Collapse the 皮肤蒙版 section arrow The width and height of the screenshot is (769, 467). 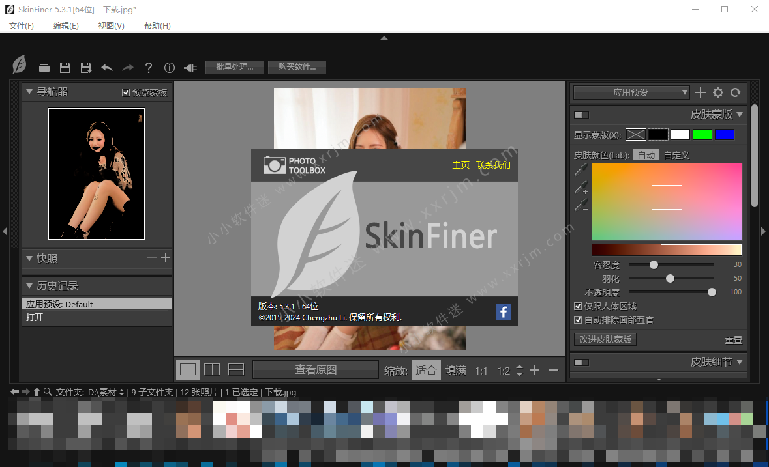pyautogui.click(x=740, y=115)
